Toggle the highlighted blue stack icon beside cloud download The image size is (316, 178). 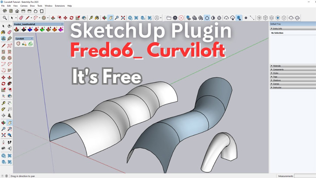(239, 18)
